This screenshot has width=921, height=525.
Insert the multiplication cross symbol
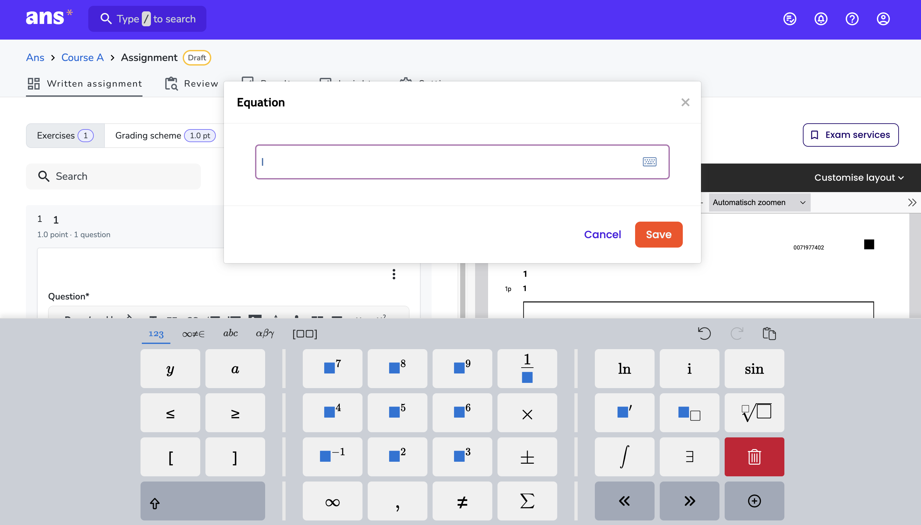[527, 413]
